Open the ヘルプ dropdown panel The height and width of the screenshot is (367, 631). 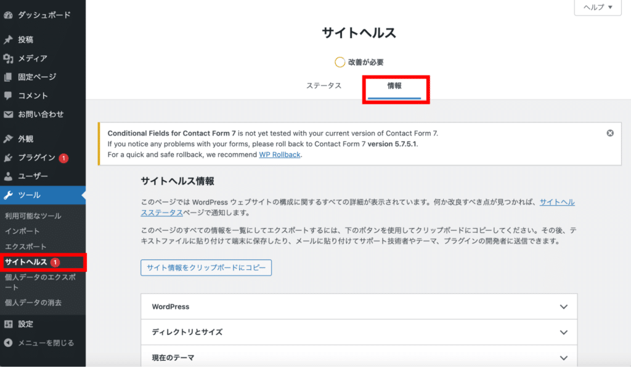tap(596, 8)
